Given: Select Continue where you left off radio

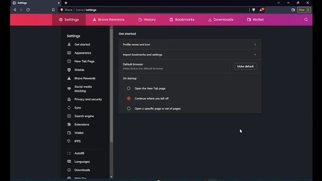Looking at the screenshot, I should click(129, 99).
